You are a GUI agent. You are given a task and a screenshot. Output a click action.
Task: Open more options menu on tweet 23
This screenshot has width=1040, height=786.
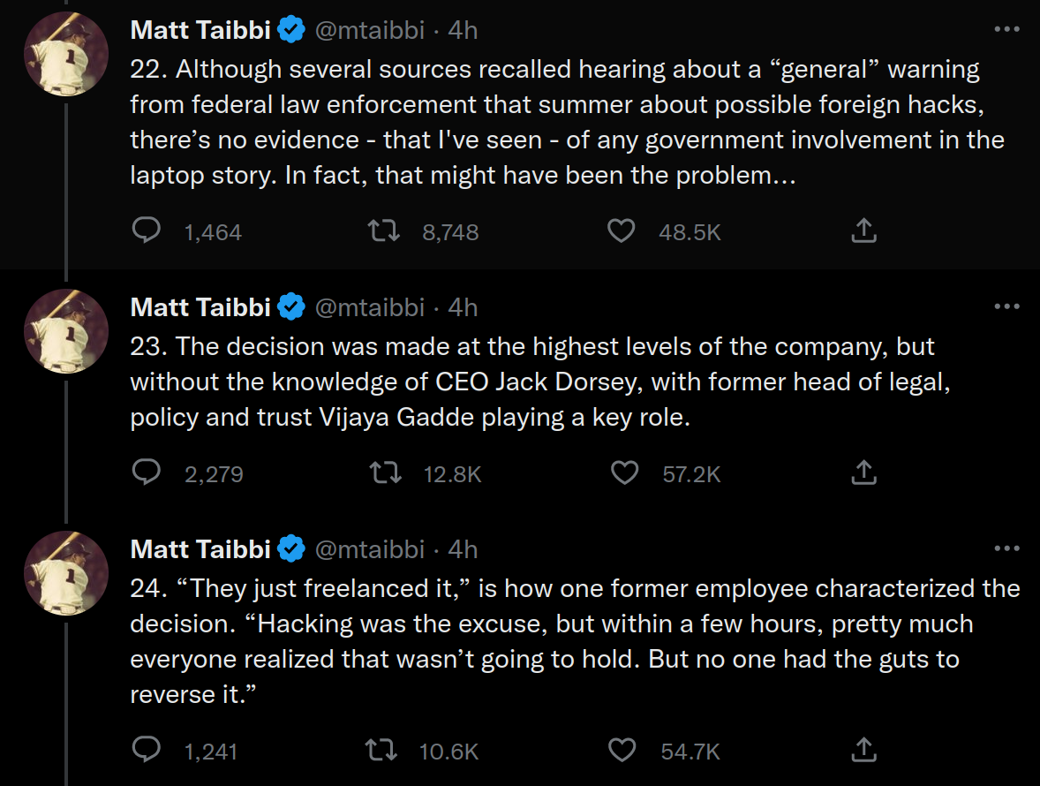tap(1006, 306)
